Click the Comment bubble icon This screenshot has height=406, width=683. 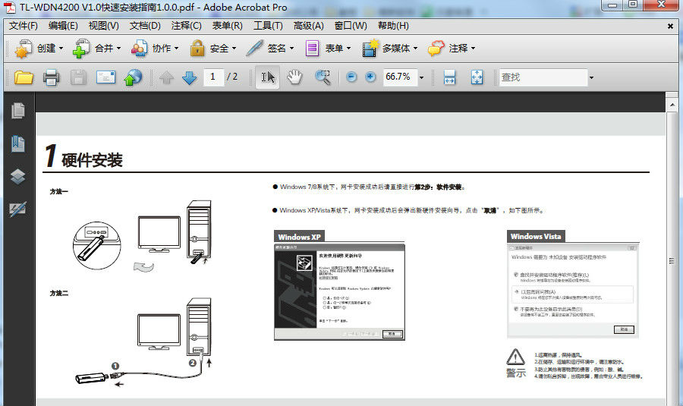[436, 49]
